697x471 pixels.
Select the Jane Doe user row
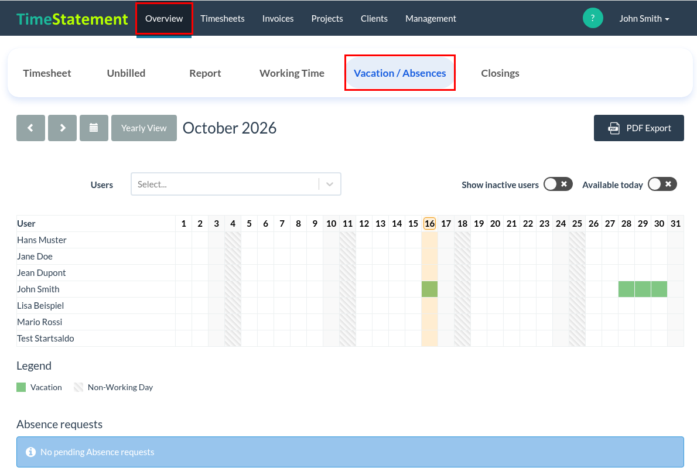click(350, 257)
